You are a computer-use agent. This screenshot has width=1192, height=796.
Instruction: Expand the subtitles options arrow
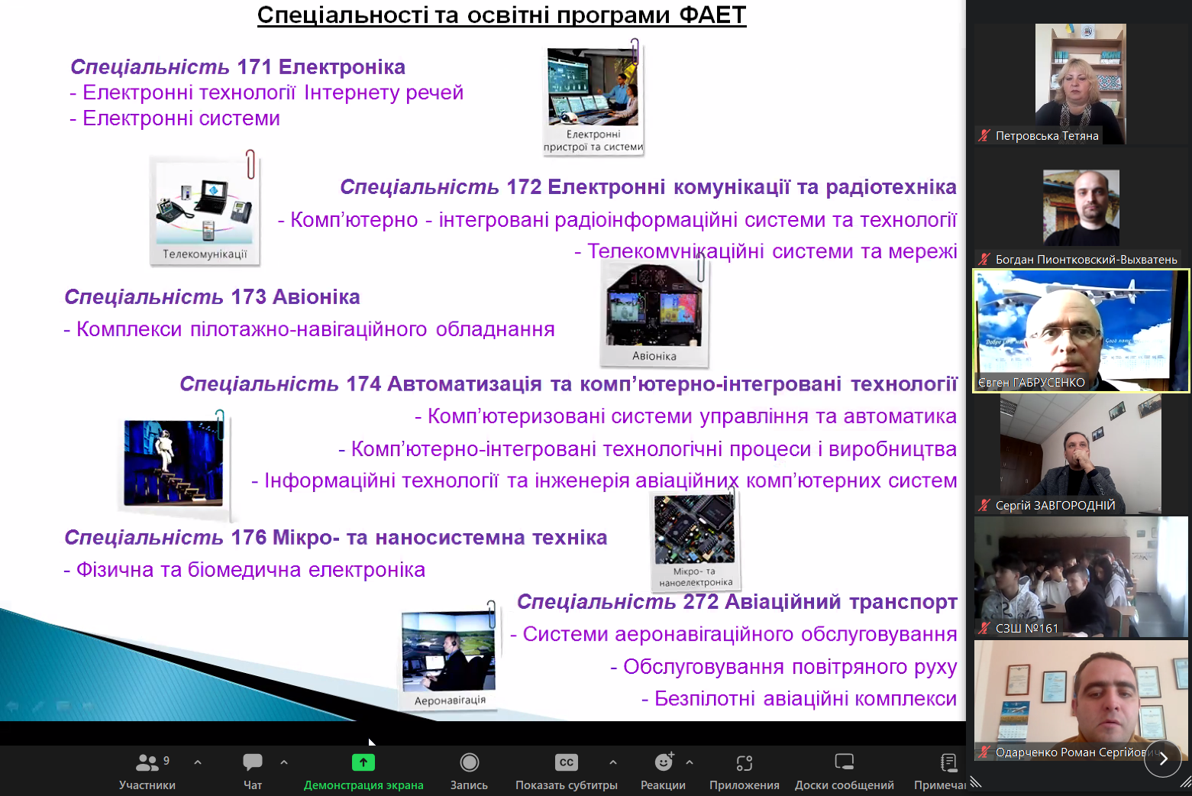612,762
